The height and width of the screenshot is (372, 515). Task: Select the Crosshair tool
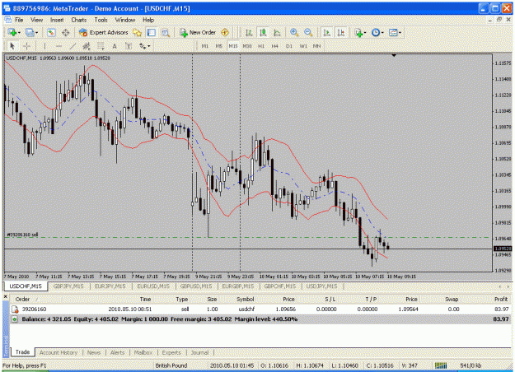tap(26, 46)
